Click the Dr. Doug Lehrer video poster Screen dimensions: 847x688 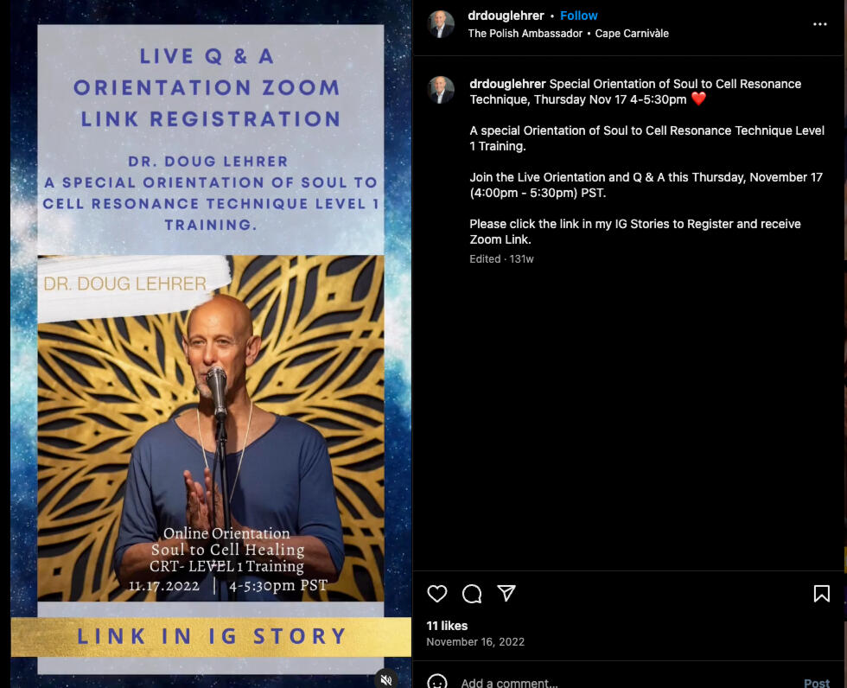point(211,344)
